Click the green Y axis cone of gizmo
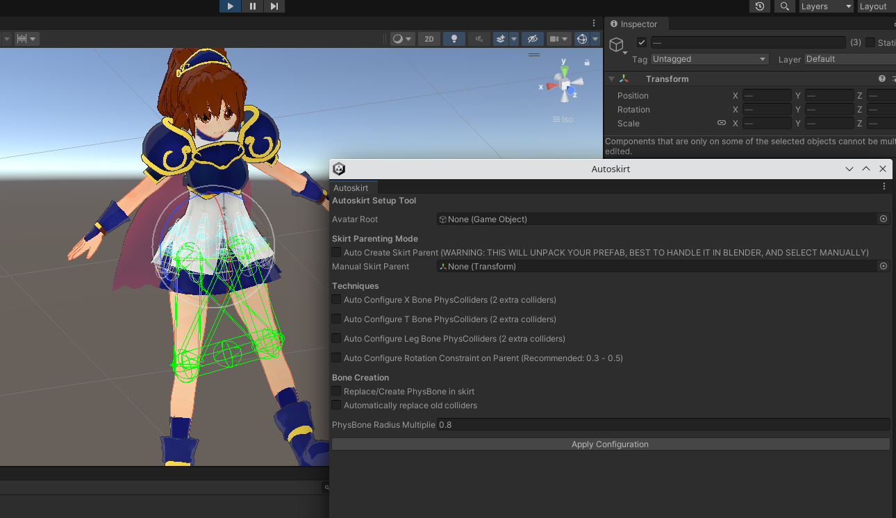The width and height of the screenshot is (896, 518). [565, 72]
